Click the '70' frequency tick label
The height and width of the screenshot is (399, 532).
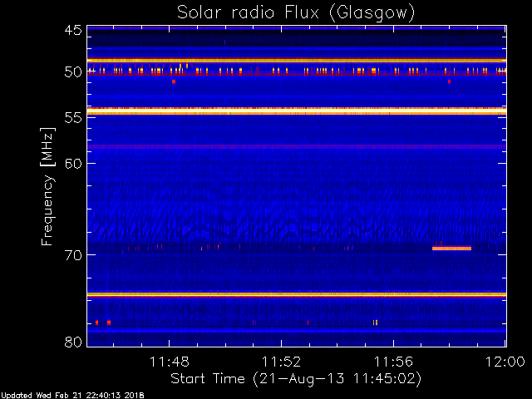click(73, 255)
